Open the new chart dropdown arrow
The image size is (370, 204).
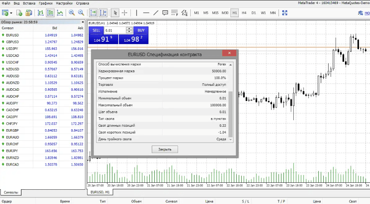click(x=11, y=13)
